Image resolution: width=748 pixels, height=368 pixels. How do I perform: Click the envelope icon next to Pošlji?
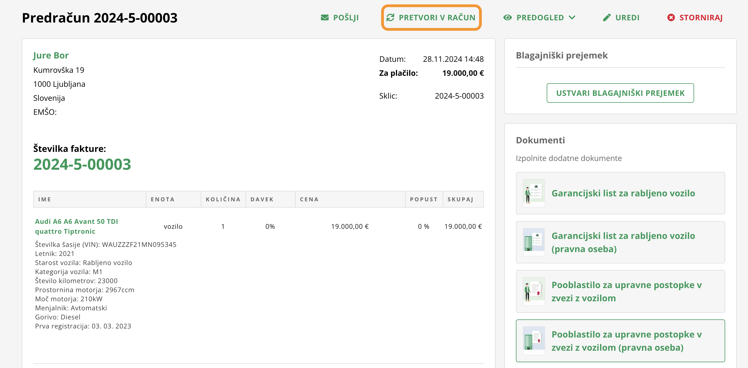[324, 18]
